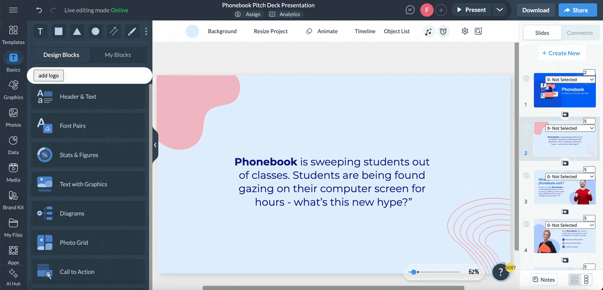Select the Text tool
This screenshot has height=290, width=603.
pyautogui.click(x=40, y=31)
